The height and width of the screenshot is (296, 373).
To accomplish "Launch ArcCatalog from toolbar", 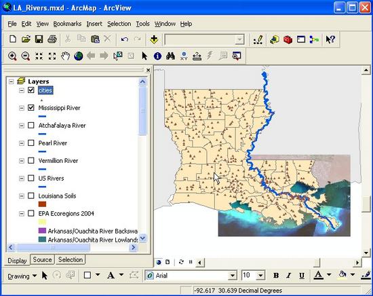I will pos(274,39).
